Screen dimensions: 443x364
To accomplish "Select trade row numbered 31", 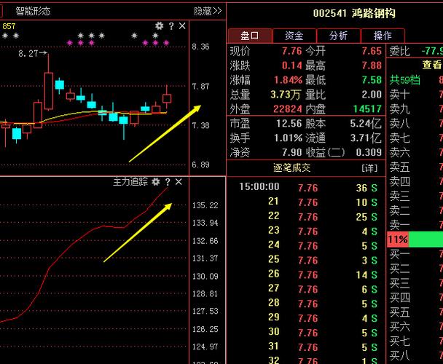I will click(x=306, y=347).
